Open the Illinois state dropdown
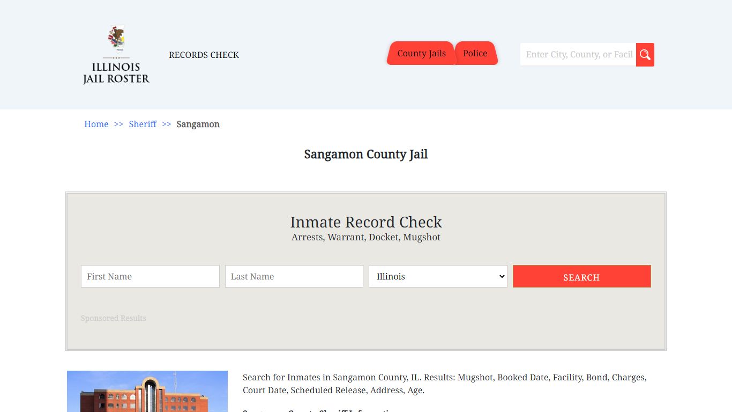Viewport: 732px width, 412px height. (x=438, y=276)
